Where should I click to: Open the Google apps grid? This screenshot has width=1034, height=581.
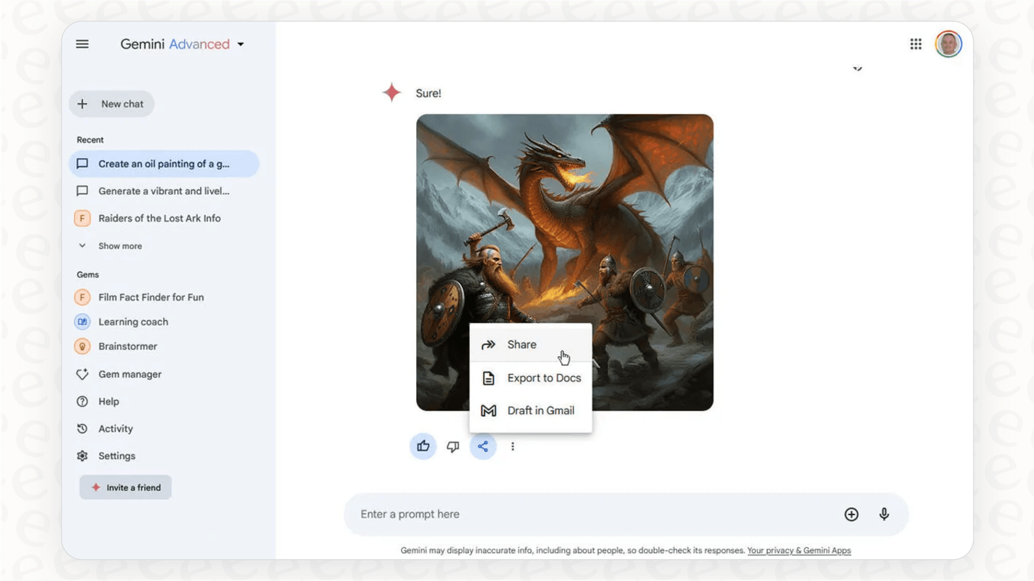915,44
